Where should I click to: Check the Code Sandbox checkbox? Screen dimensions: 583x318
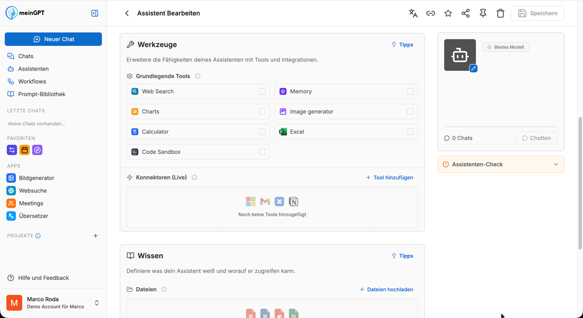tap(262, 152)
